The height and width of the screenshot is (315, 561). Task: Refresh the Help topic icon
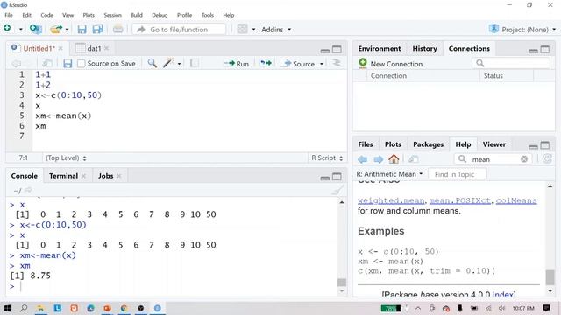tap(547, 159)
